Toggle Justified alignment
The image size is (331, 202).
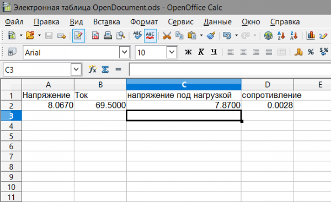click(269, 52)
